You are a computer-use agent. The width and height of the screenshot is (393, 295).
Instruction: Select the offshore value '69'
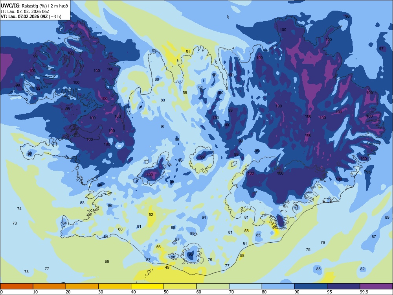tap(107, 262)
